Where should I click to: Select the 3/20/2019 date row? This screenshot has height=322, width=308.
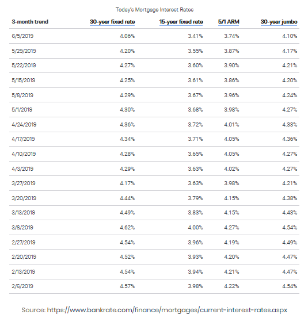pyautogui.click(x=154, y=198)
